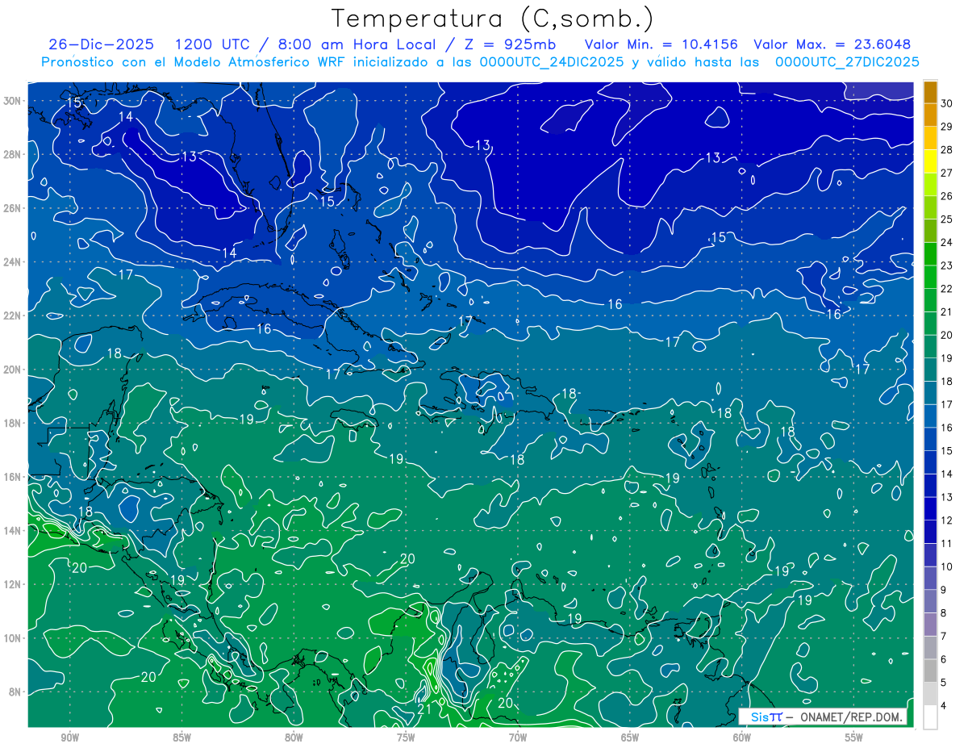Click the "SisTT" logo text
The height and width of the screenshot is (748, 968).
[766, 717]
